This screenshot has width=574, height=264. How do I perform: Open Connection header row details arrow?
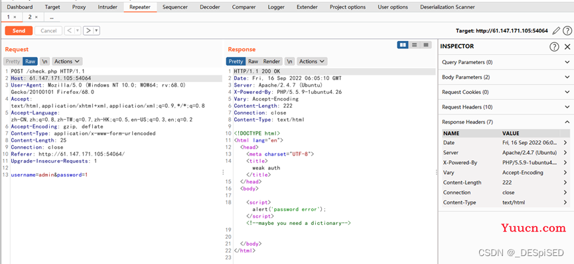pyautogui.click(x=565, y=193)
